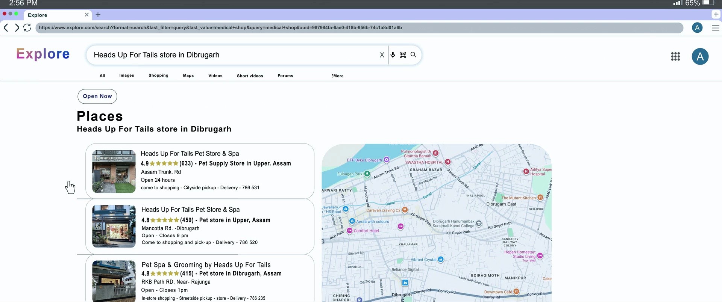
Task: Clear the search query with the X
Action: (x=382, y=55)
